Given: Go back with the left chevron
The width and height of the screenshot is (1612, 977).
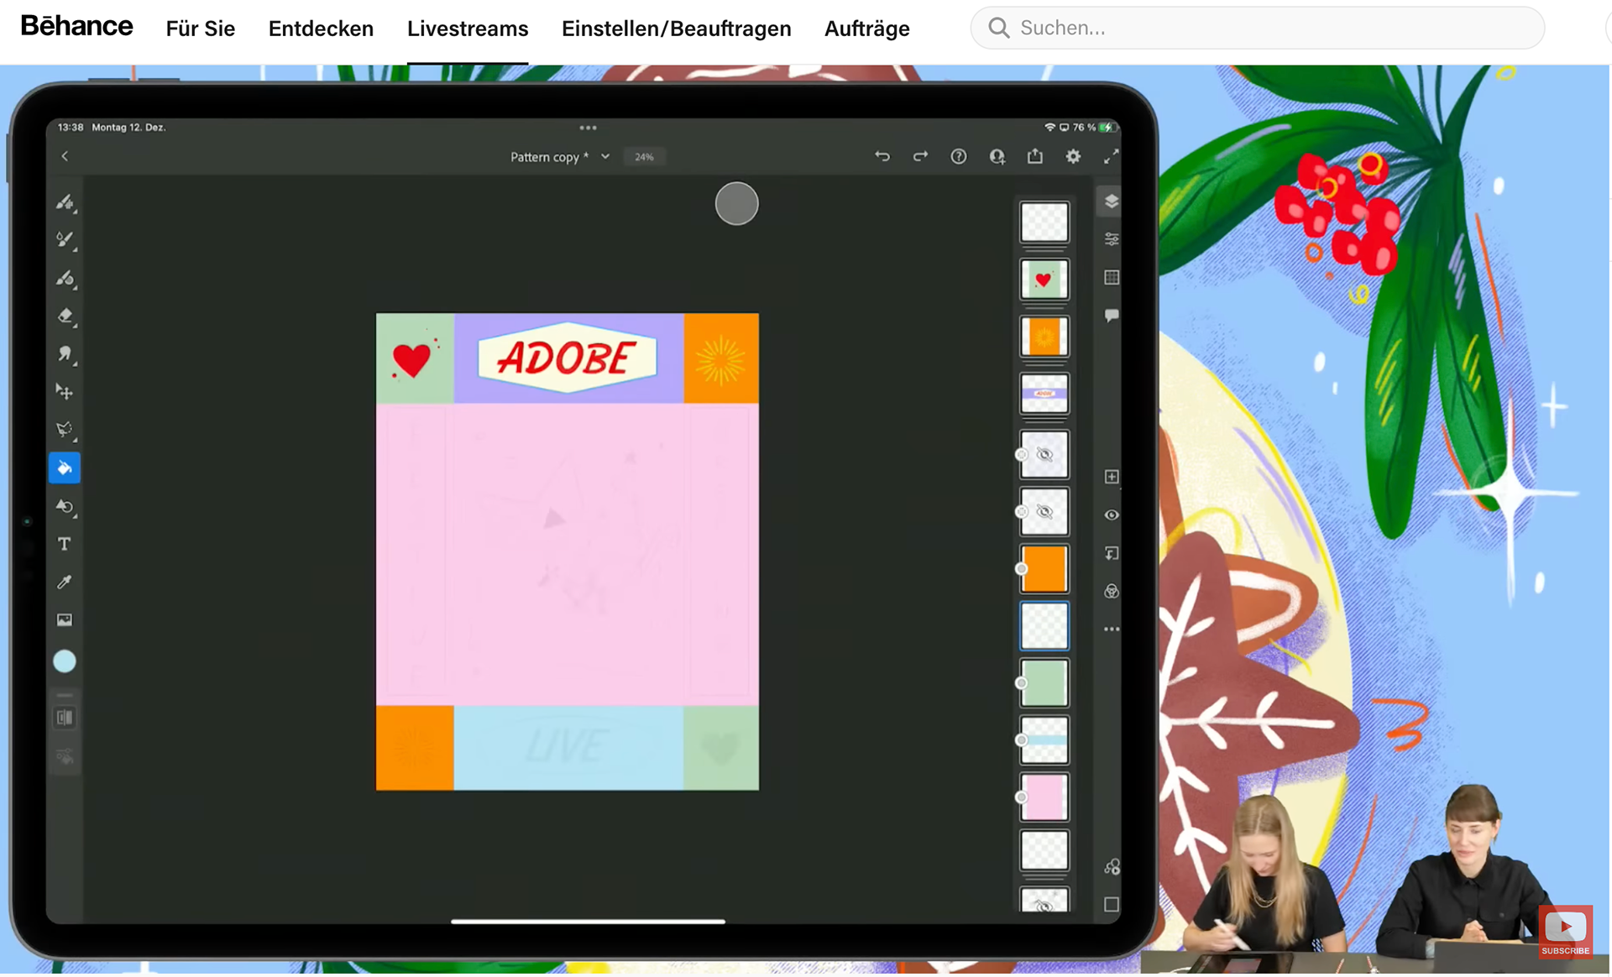Looking at the screenshot, I should pyautogui.click(x=65, y=156).
